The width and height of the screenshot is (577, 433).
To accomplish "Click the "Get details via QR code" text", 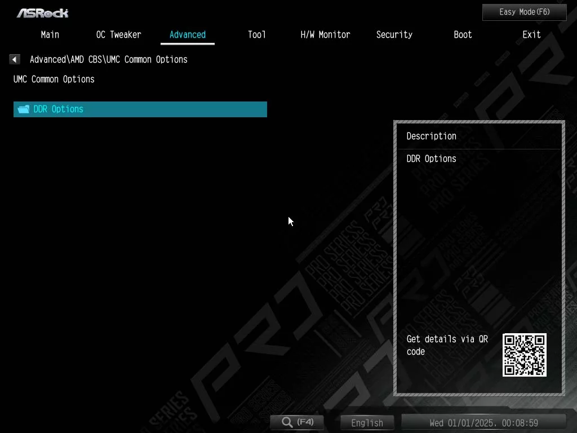I will 447,345.
